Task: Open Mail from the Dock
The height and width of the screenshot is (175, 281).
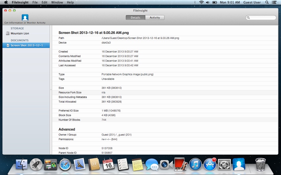Action: tap(79, 164)
